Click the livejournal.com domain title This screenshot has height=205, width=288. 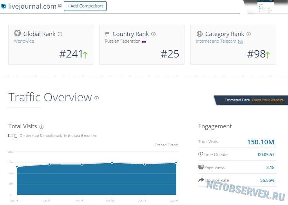32,6
